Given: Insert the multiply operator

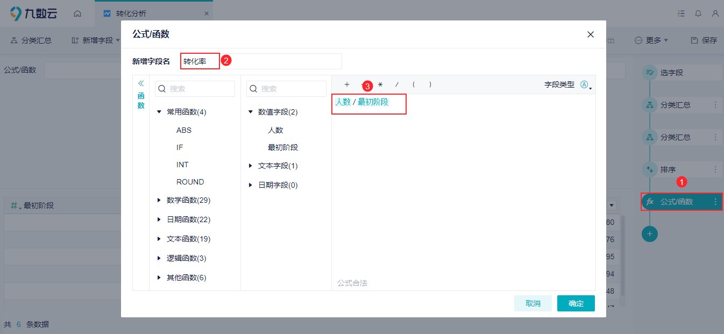Looking at the screenshot, I should point(380,84).
